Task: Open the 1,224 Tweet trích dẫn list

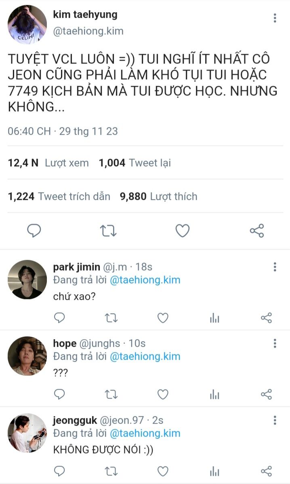Action: (x=59, y=196)
